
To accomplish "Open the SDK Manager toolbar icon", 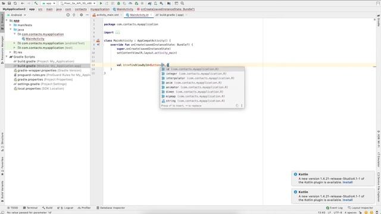I will click(x=161, y=4).
